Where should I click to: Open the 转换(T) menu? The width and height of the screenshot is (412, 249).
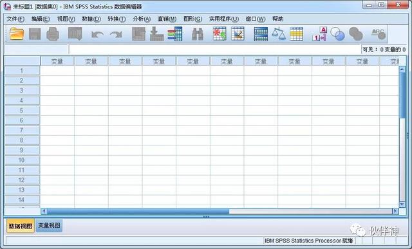[117, 19]
